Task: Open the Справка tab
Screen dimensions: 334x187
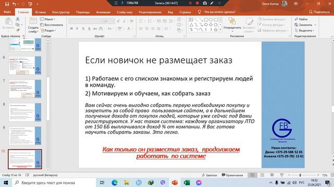Action: click(x=185, y=12)
